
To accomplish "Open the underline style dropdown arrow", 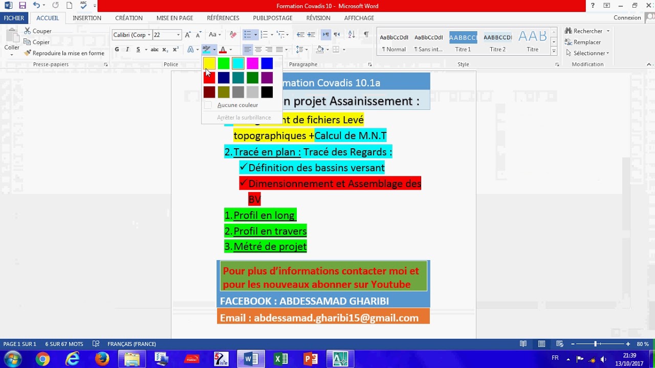I will (146, 50).
